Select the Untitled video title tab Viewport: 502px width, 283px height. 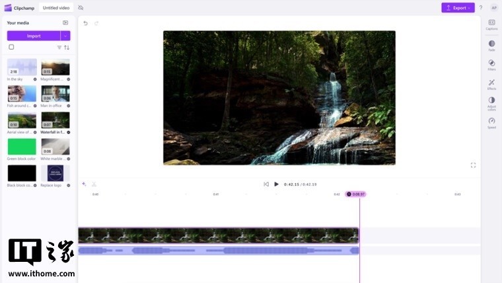[x=56, y=8]
